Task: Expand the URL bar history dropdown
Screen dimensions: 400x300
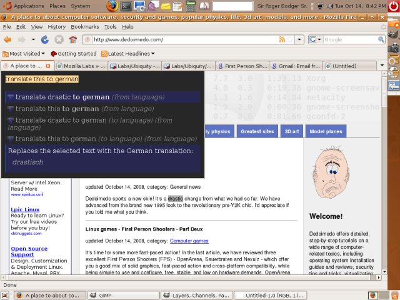Action: coord(299,39)
